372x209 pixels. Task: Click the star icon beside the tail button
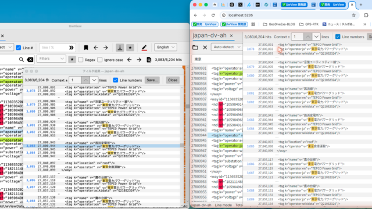point(130,48)
